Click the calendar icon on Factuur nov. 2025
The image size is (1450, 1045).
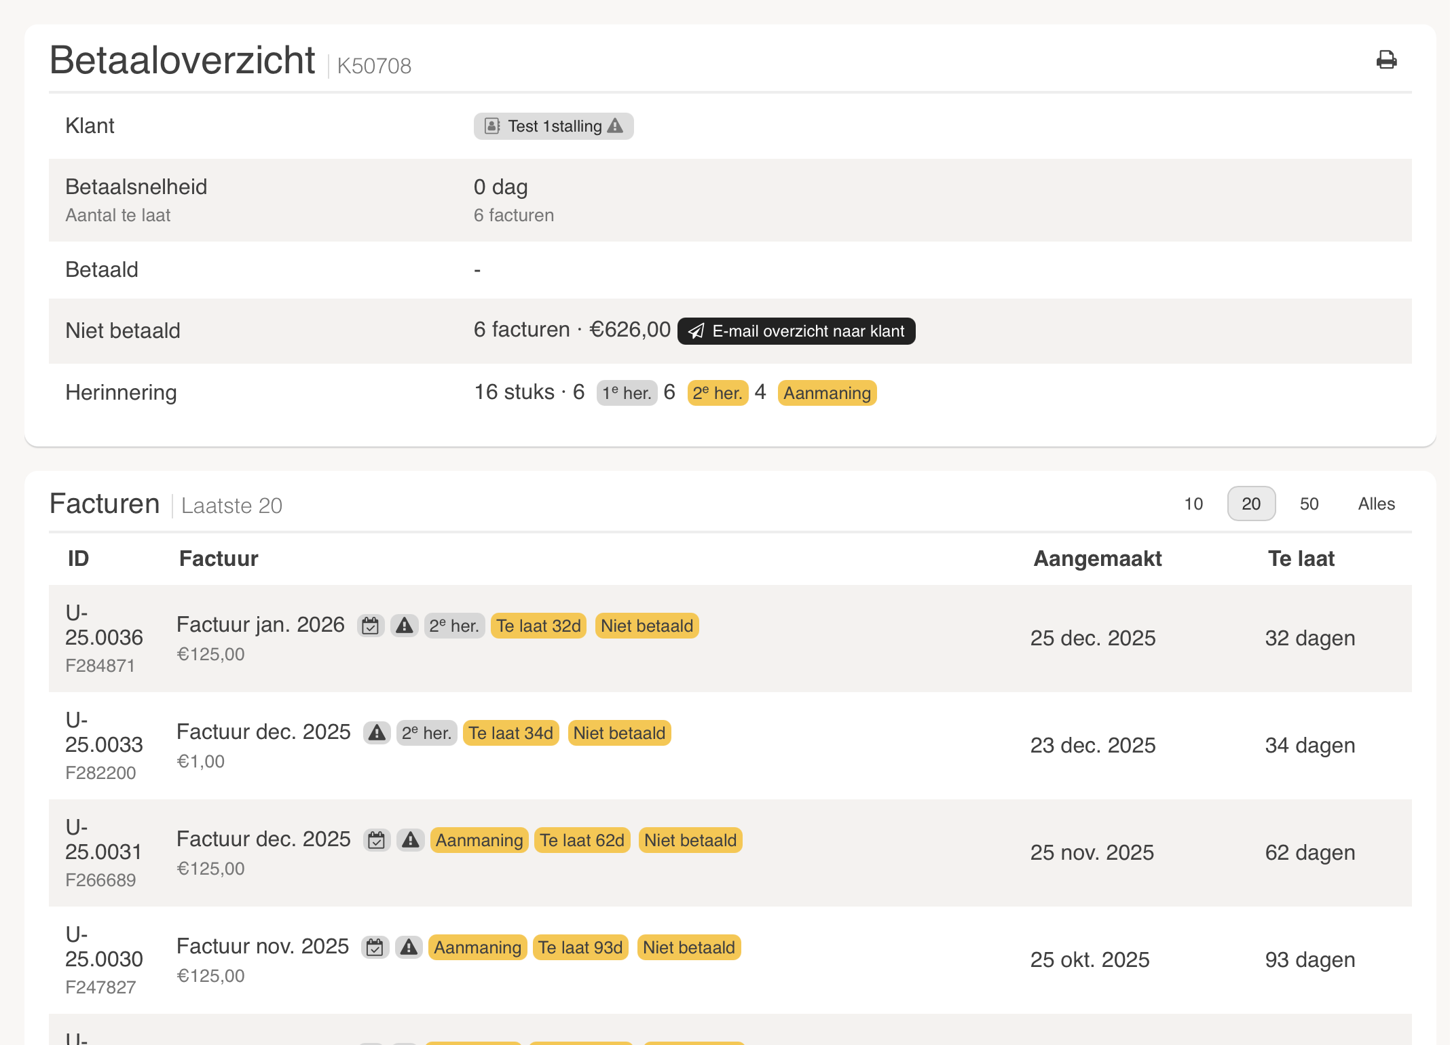tap(375, 947)
